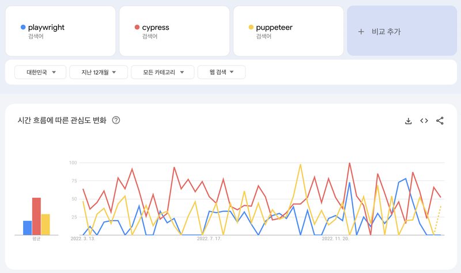Click the plus icon to add comparison
Image resolution: width=461 pixels, height=273 pixels.
361,32
